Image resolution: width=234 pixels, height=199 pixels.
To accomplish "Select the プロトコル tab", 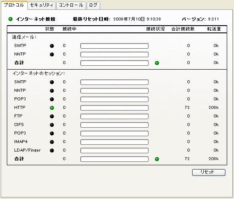I will (x=14, y=5).
